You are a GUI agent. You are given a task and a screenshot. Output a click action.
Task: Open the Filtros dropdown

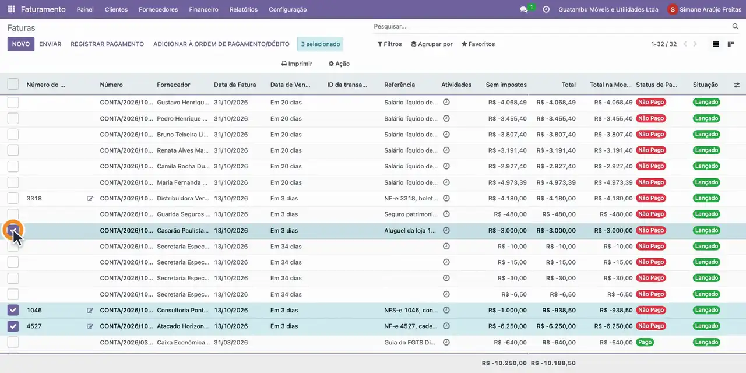(390, 44)
